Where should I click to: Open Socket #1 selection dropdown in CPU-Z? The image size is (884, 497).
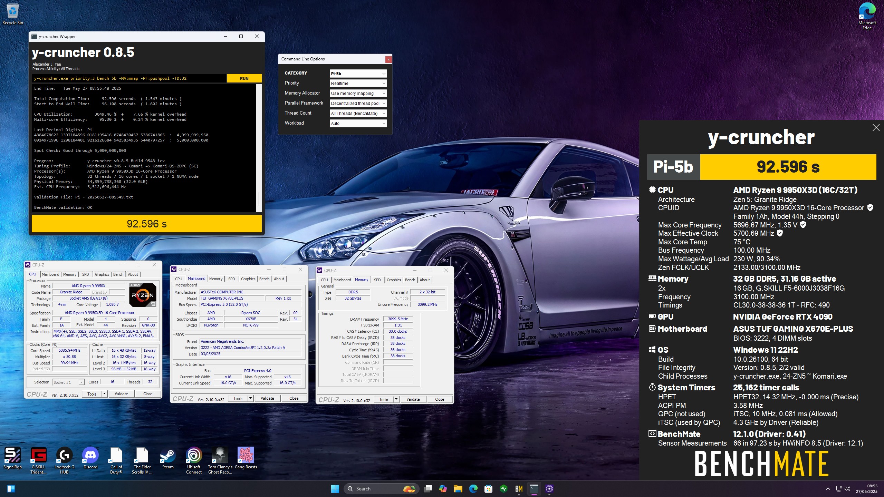pos(68,382)
